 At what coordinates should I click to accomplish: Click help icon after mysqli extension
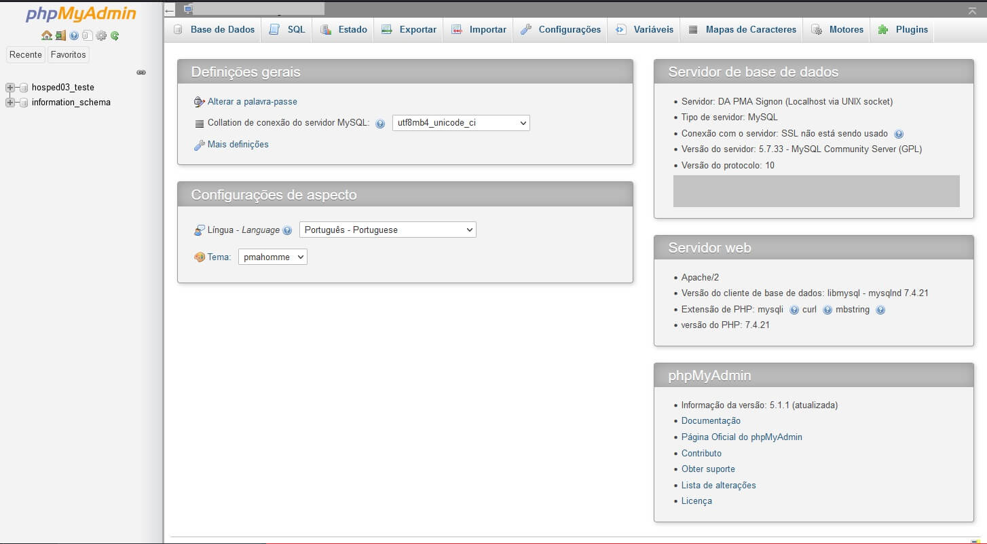[794, 310]
